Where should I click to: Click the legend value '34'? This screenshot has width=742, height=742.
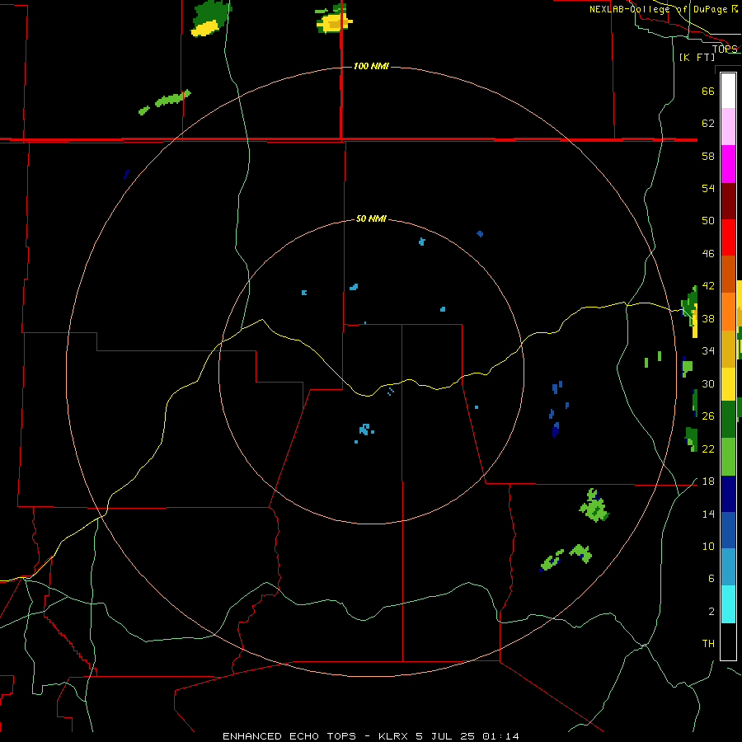pyautogui.click(x=708, y=350)
